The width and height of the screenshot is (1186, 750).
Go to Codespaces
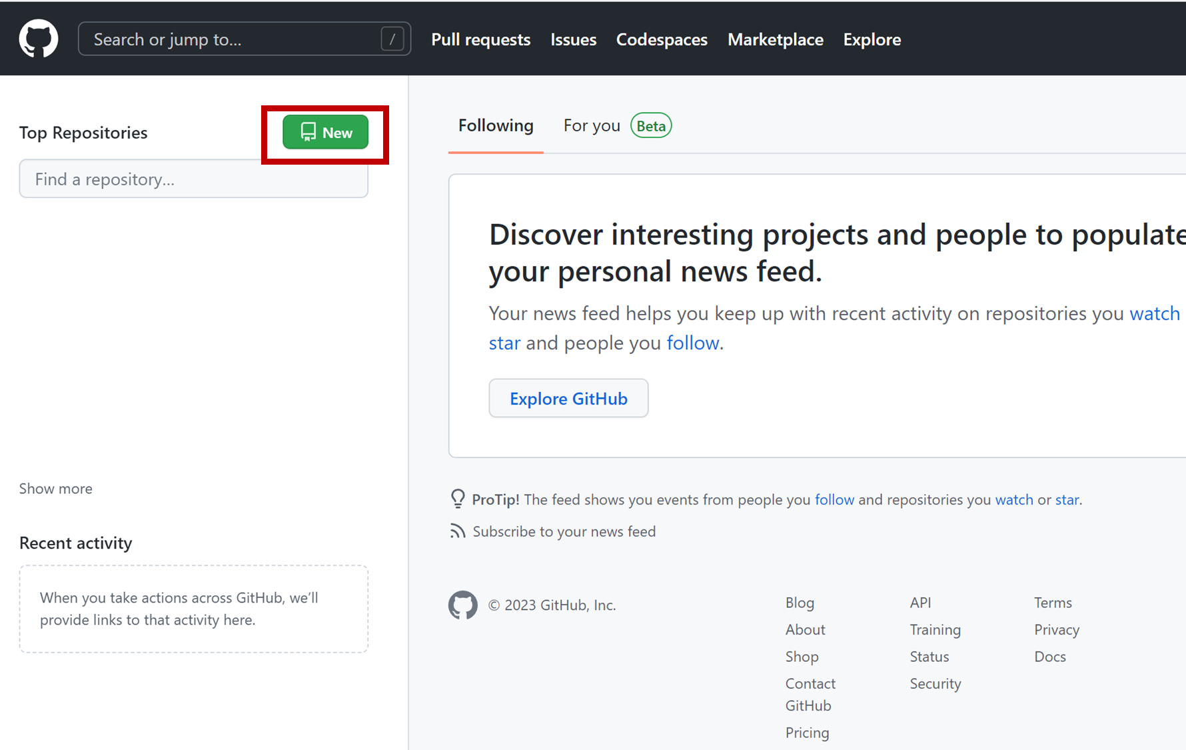(x=662, y=39)
